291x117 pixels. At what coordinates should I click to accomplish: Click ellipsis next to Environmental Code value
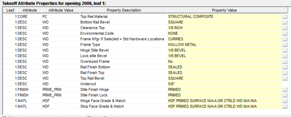pos(285,33)
